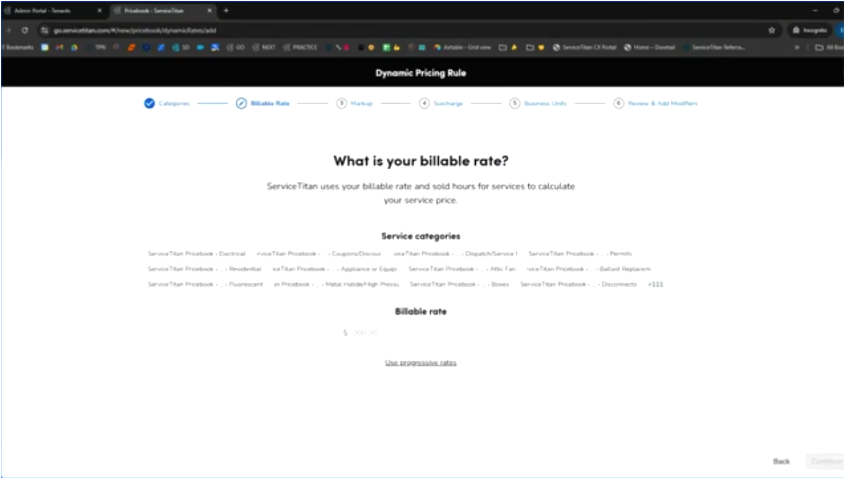Click the page reload icon
Screen dimensions: 845x479
(24, 29)
